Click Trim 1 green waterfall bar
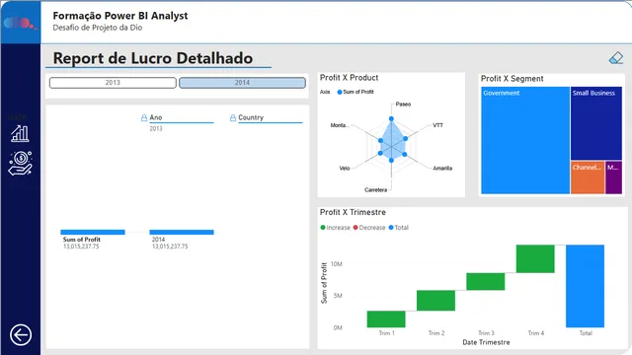Screen dimensions: 632x355 (386, 319)
